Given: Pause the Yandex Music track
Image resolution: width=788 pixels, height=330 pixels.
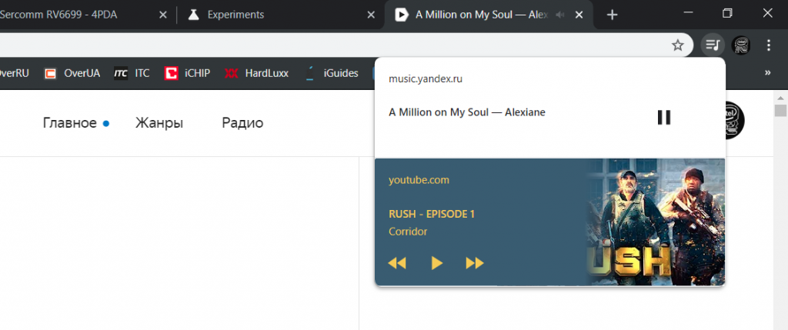Looking at the screenshot, I should (664, 118).
